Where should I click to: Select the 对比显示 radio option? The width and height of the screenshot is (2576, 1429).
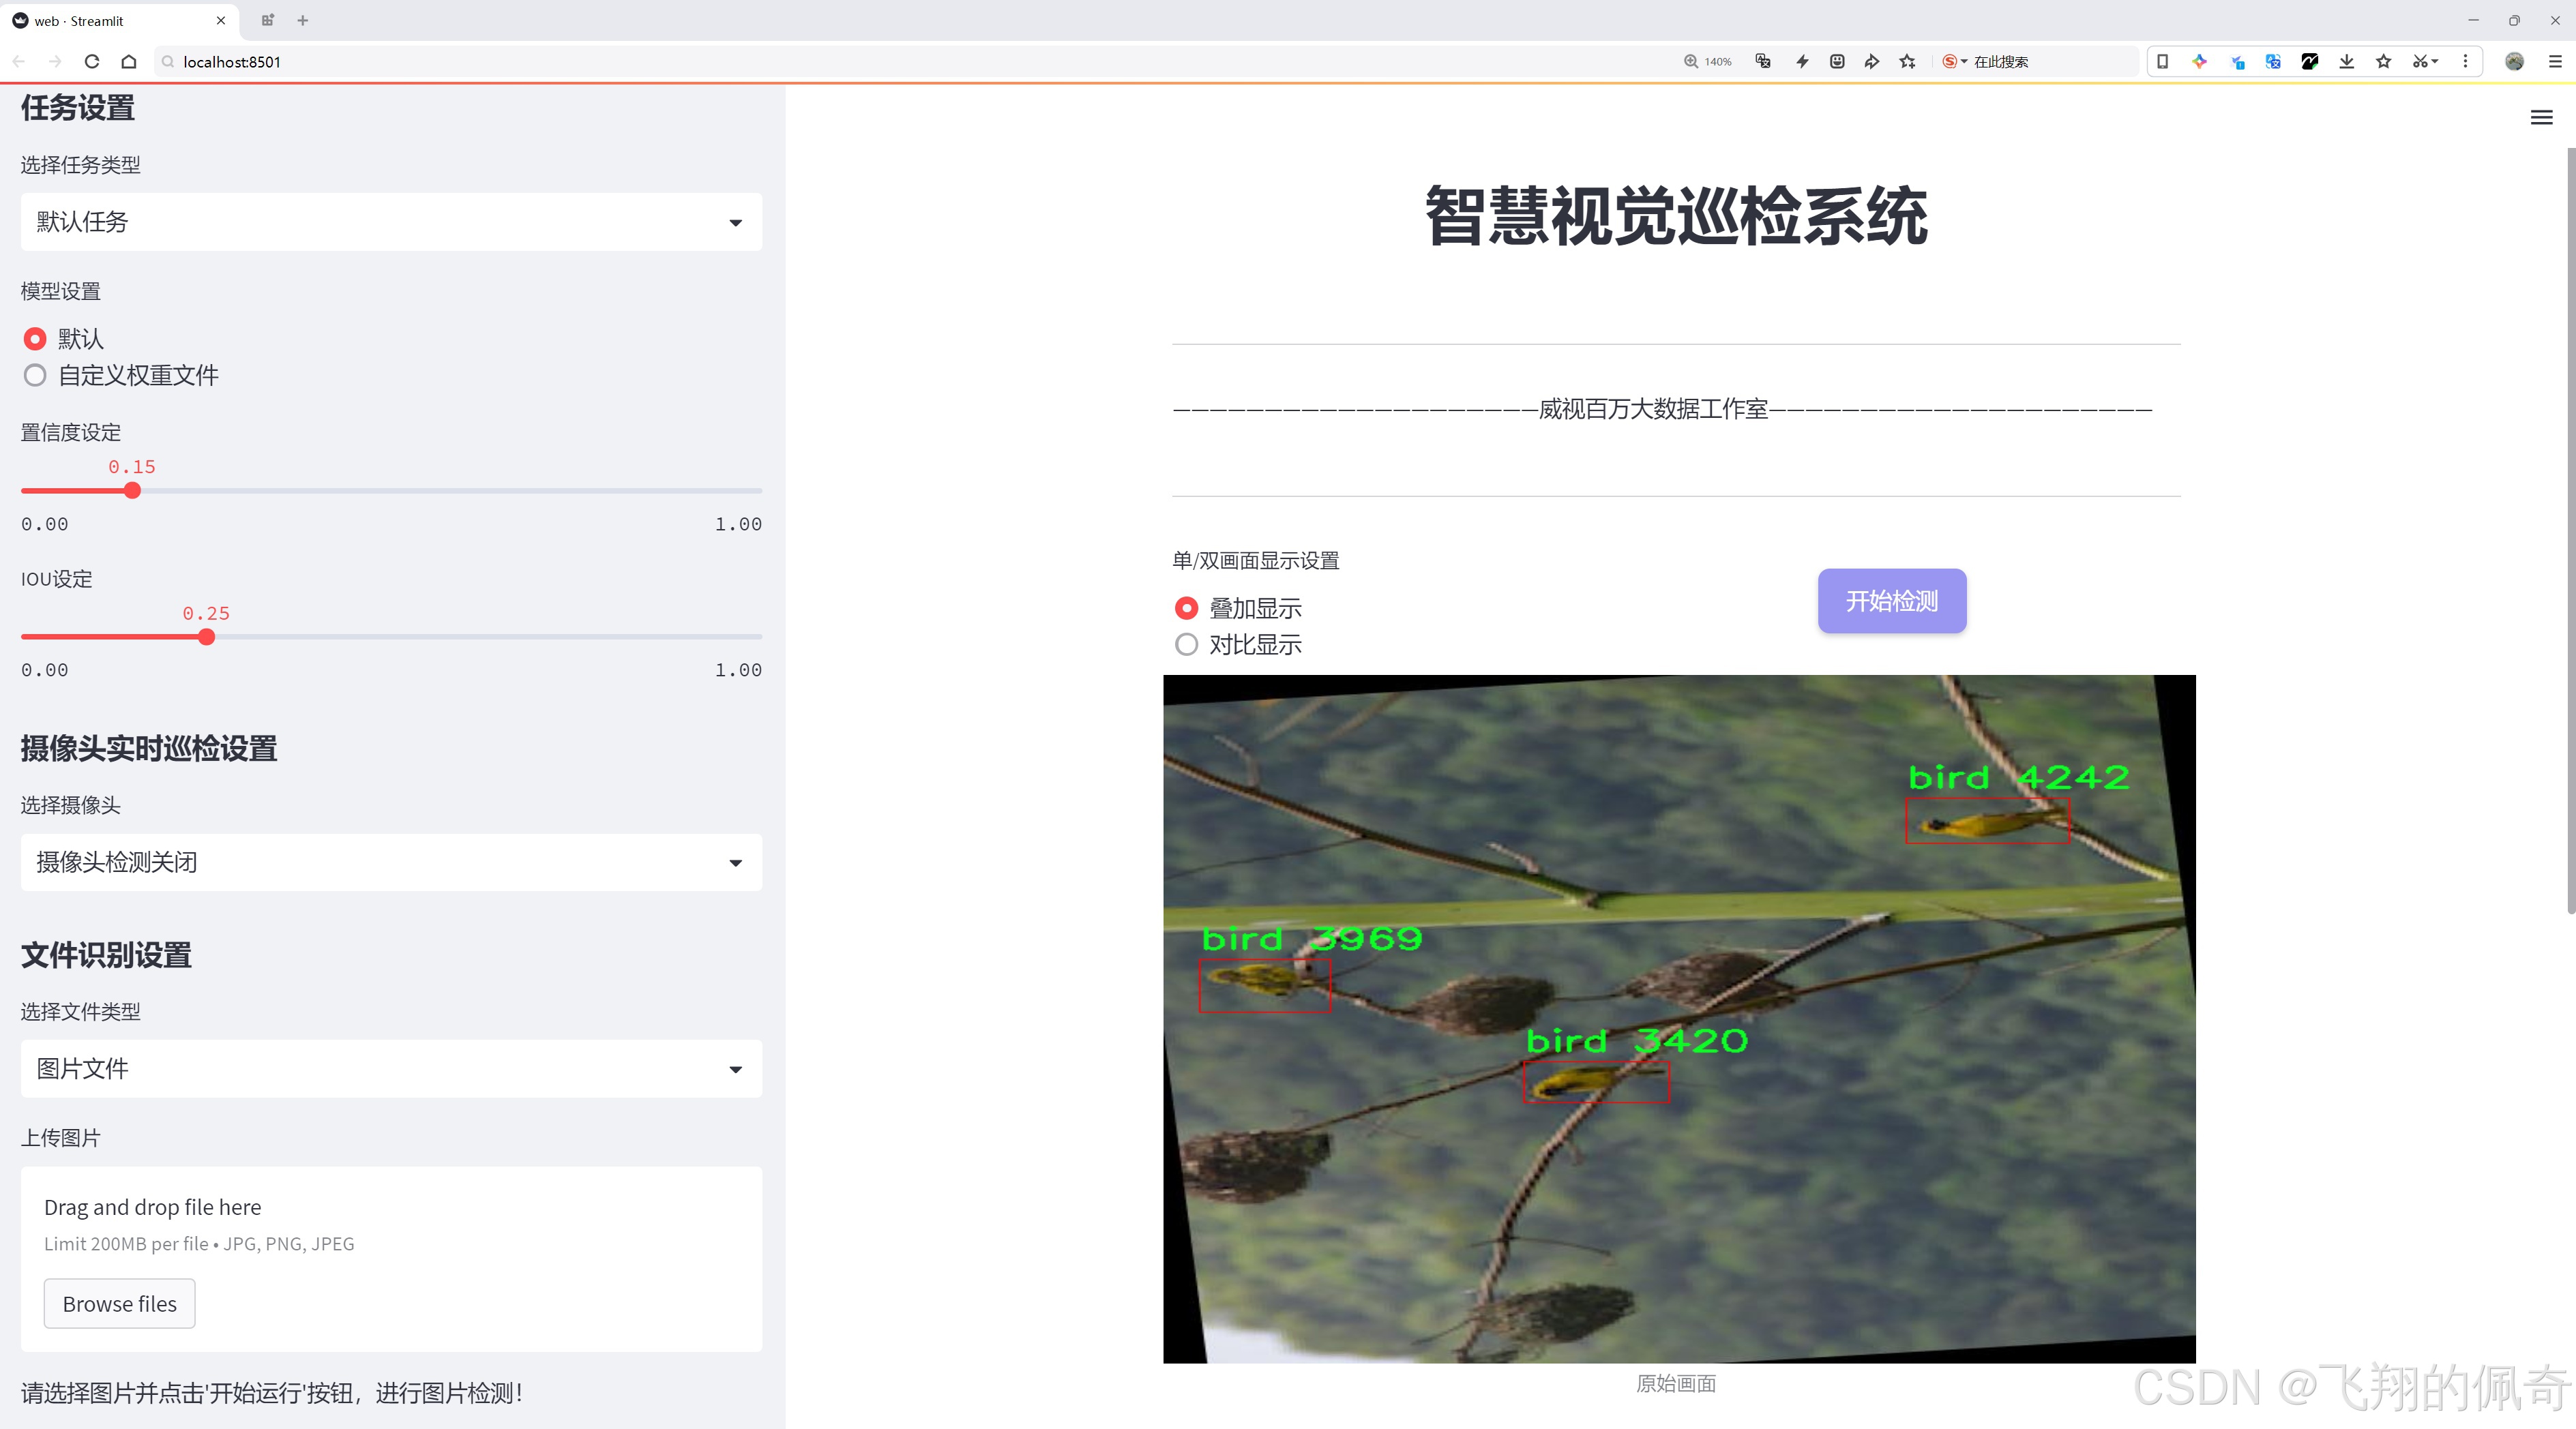coord(1186,644)
